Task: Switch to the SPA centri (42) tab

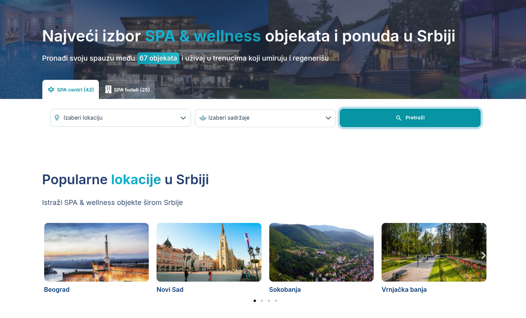Action: [x=70, y=90]
